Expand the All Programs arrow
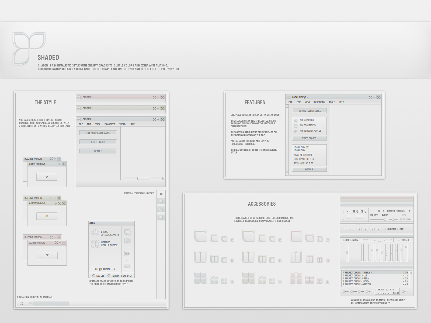Viewport: 431px width, 323px height. pos(114,269)
